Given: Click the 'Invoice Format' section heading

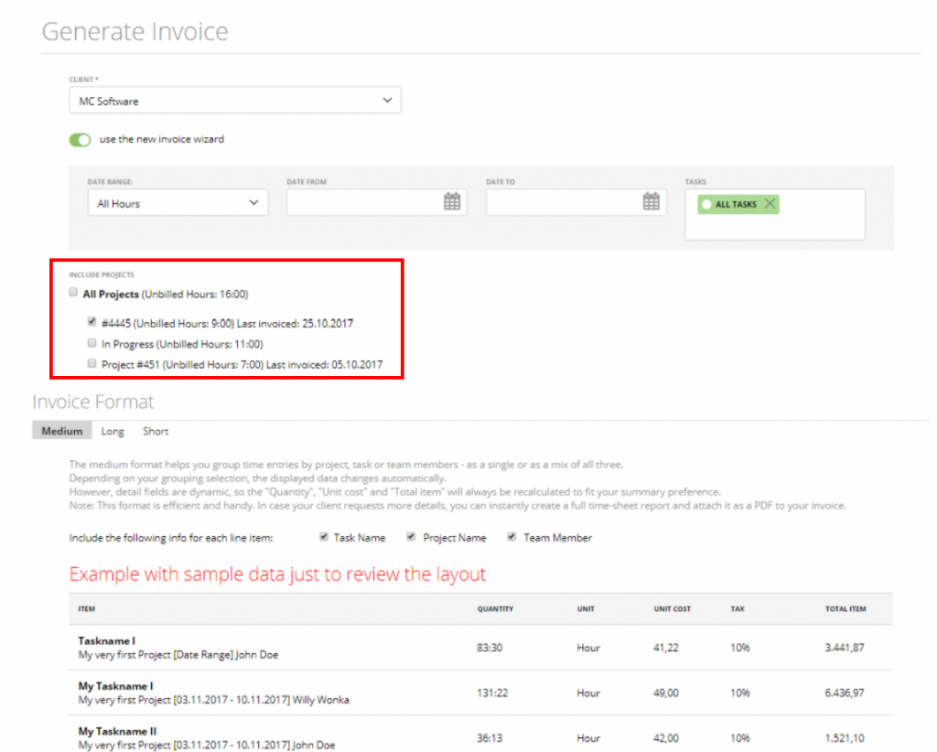Looking at the screenshot, I should (x=93, y=402).
